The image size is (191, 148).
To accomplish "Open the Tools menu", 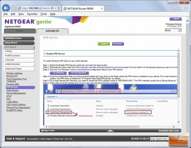I will tap(44, 14).
